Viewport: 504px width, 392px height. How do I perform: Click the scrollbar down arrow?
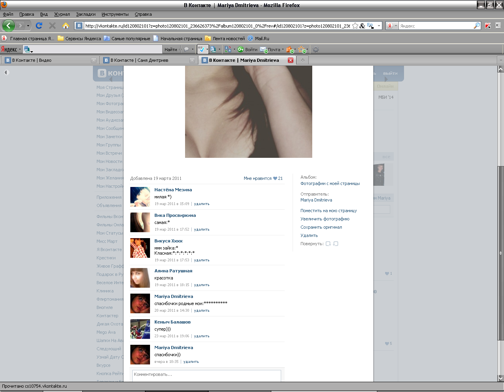pyautogui.click(x=500, y=378)
